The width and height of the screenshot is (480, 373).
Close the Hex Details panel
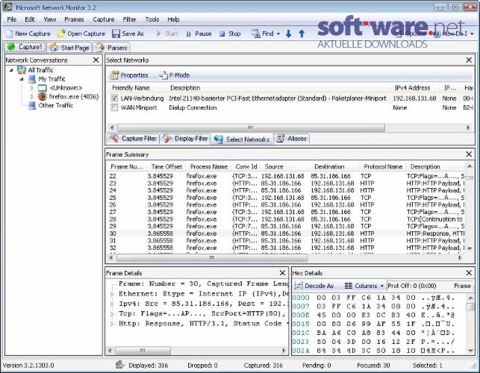pos(469,272)
